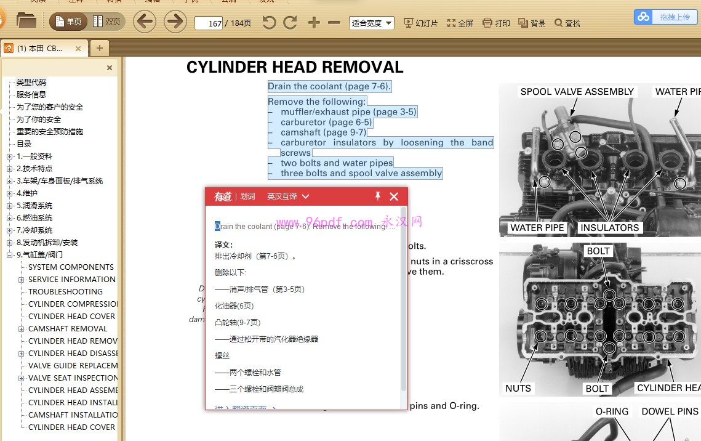Open CYLINDER HEAD INSTALL bookmark
The height and width of the screenshot is (441, 701).
(x=73, y=403)
